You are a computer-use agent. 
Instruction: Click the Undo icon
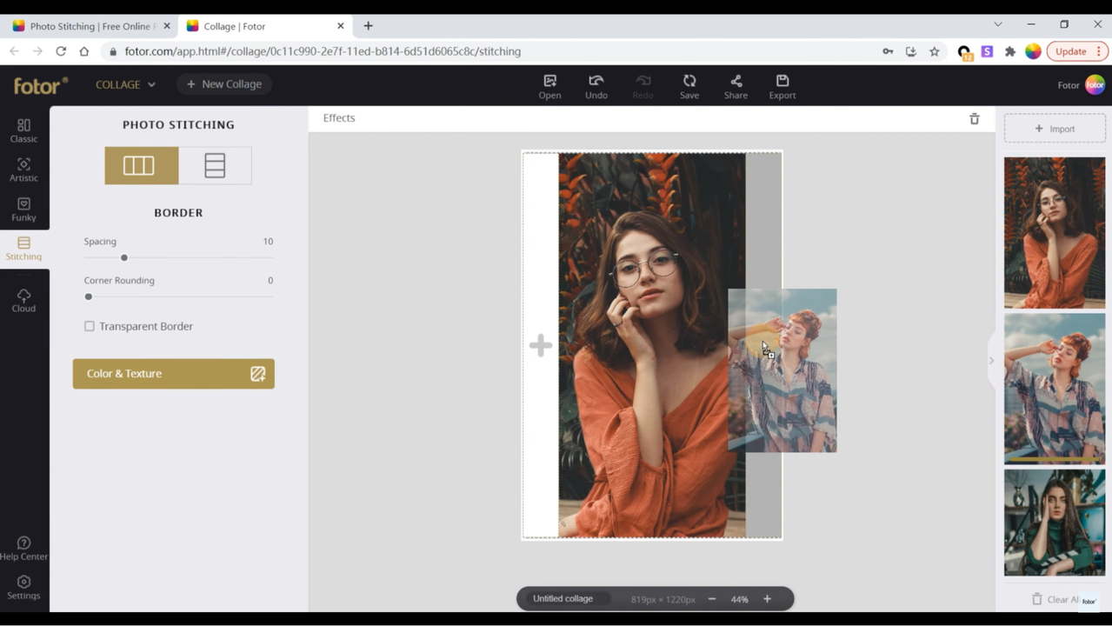tap(596, 86)
